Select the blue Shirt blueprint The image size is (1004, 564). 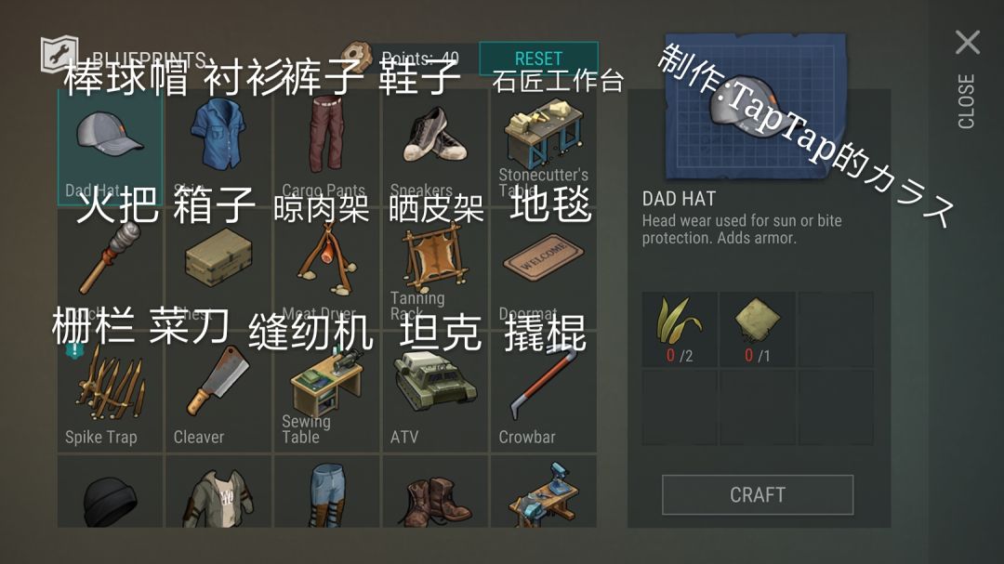point(218,147)
